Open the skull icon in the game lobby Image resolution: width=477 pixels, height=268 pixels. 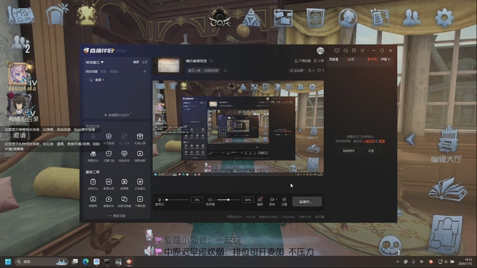coord(390,245)
